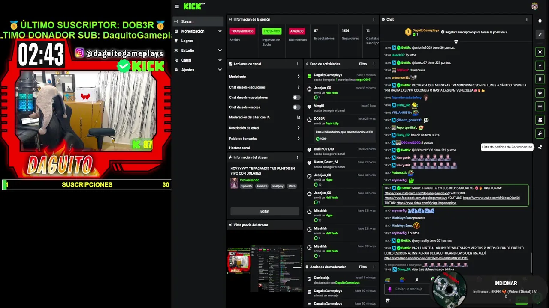Open options menu of Chat panel
The height and width of the screenshot is (308, 549).
click(527, 19)
